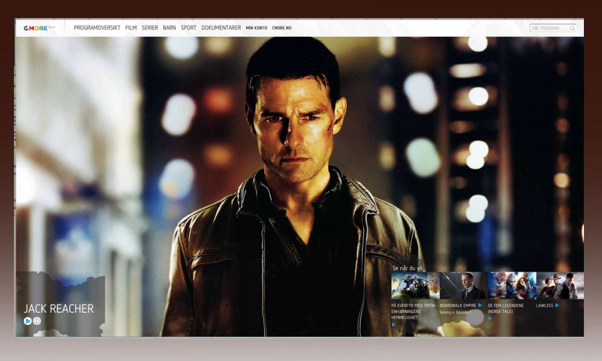Open the Film menu
This screenshot has height=361, width=602.
click(x=131, y=28)
